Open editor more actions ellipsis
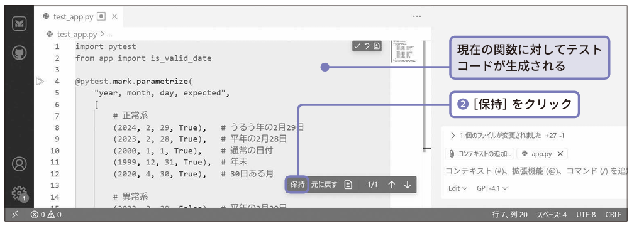644x226 pixels. [417, 16]
